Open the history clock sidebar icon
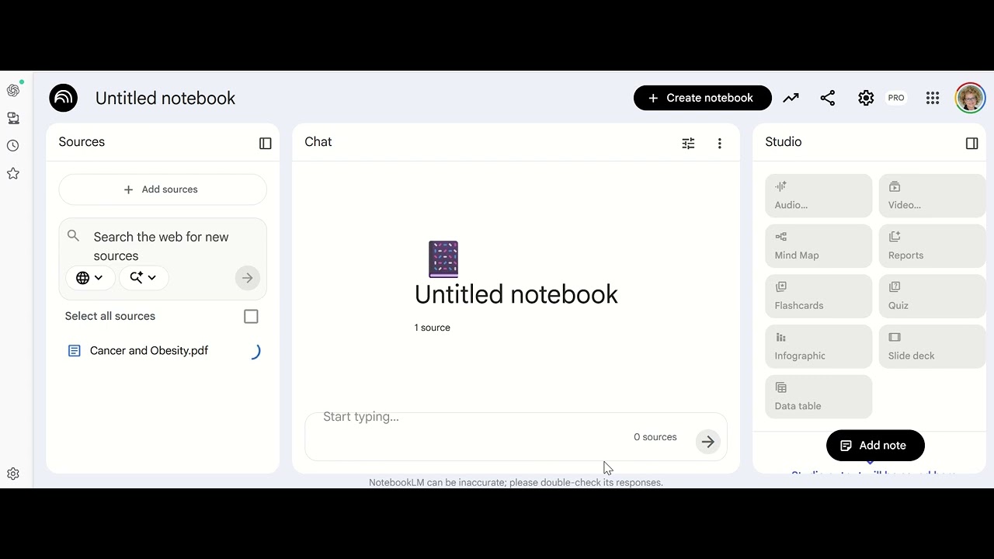 click(13, 146)
